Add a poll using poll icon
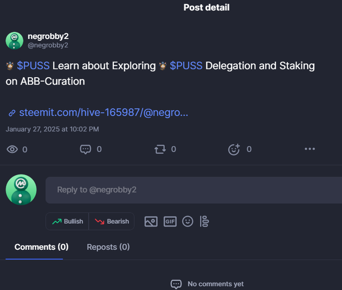The height and width of the screenshot is (290, 342). [204, 221]
